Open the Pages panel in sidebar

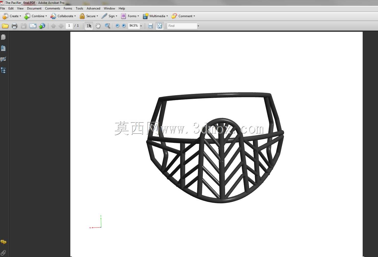[x=4, y=37]
